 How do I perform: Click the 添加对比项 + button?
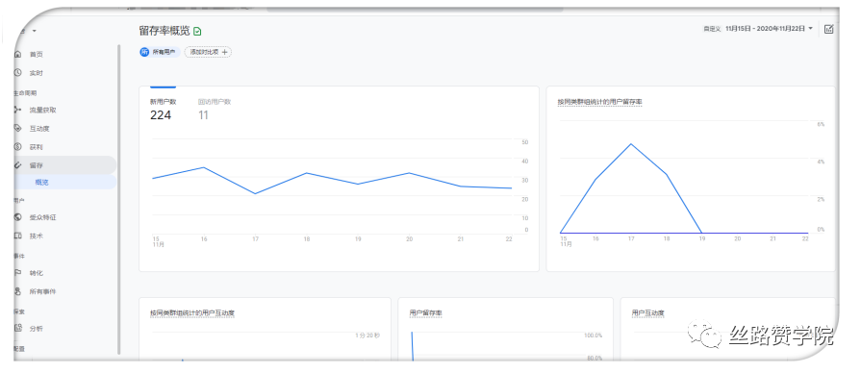(x=208, y=52)
